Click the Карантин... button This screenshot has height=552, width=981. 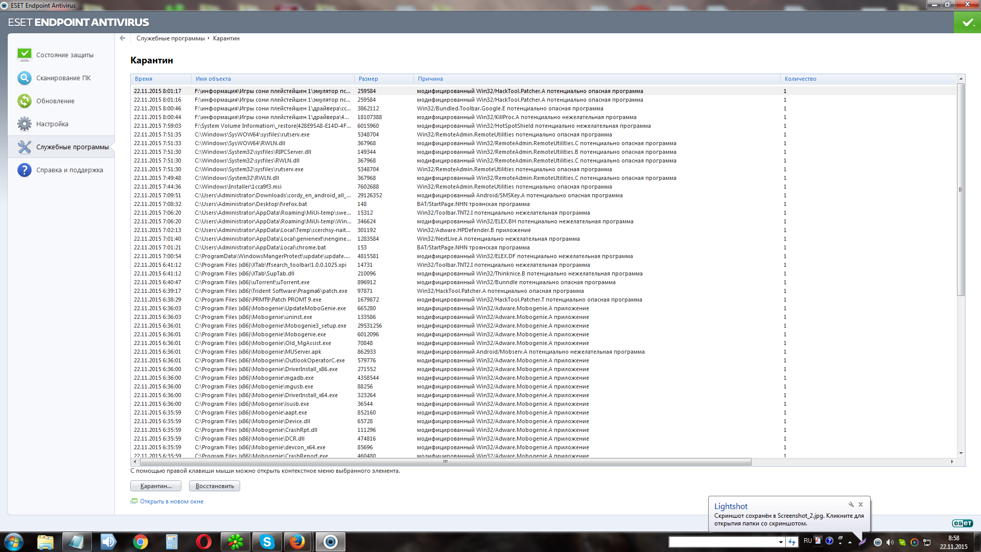point(156,486)
